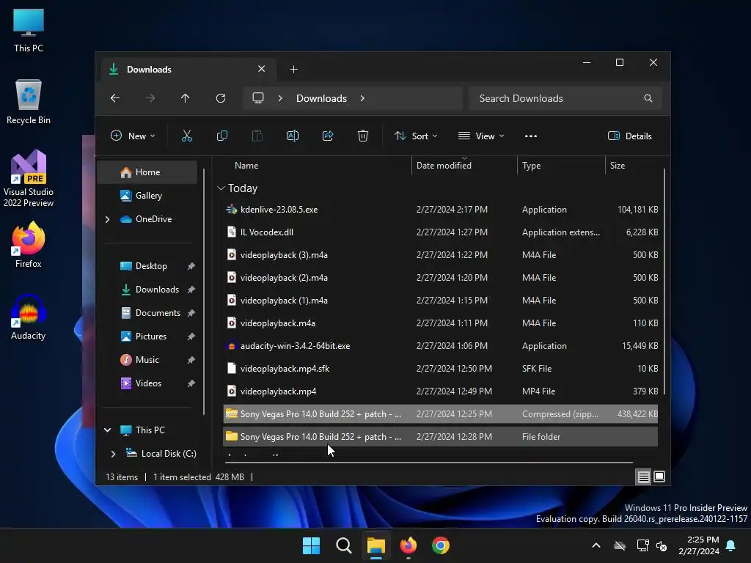Screen dimensions: 751x563
Task: Click the This PC monitor icon in address bar
Action: coord(258,98)
